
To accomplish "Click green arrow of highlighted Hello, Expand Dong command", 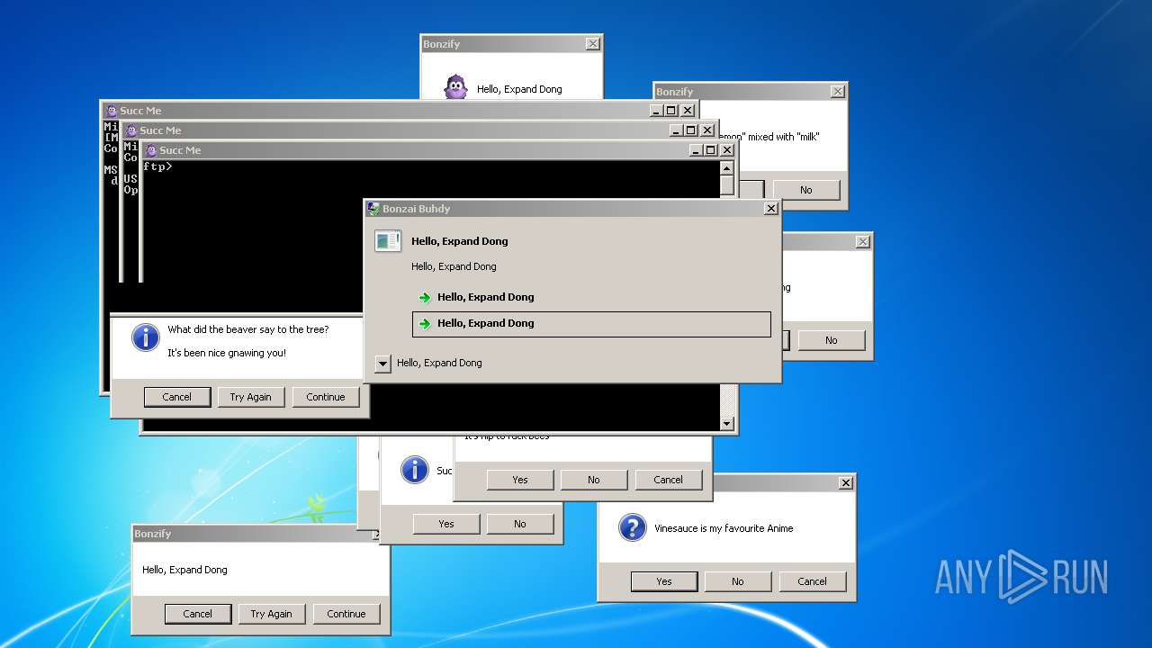I will click(x=425, y=323).
